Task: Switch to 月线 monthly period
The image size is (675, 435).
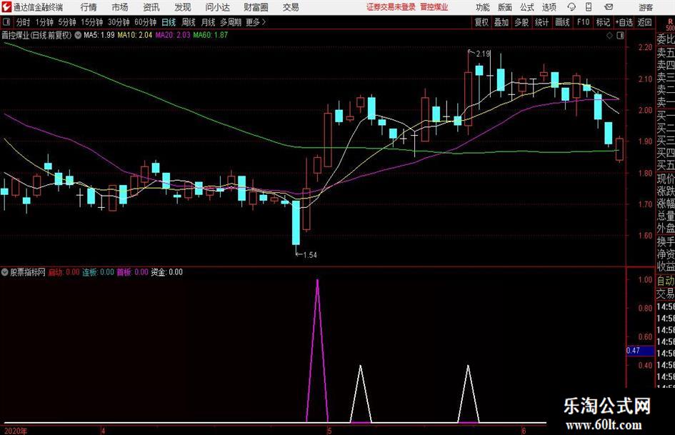Action: coord(209,22)
